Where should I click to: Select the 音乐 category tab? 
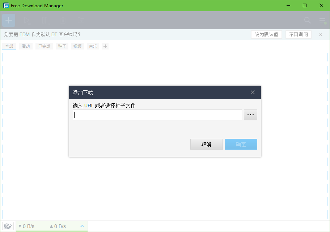92,46
